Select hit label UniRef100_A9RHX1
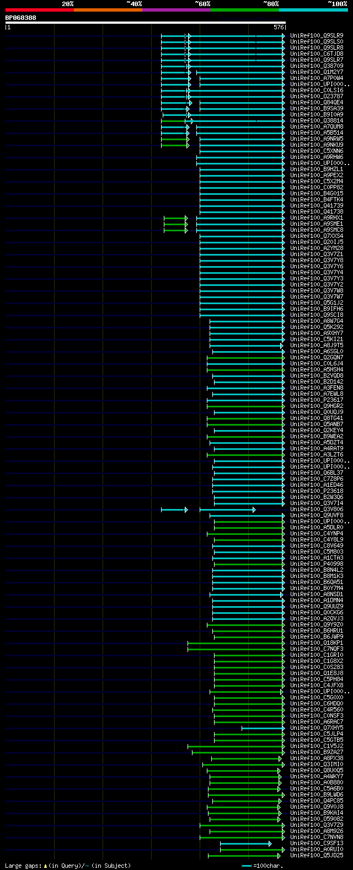Image resolution: width=353 pixels, height=870 pixels. point(317,217)
